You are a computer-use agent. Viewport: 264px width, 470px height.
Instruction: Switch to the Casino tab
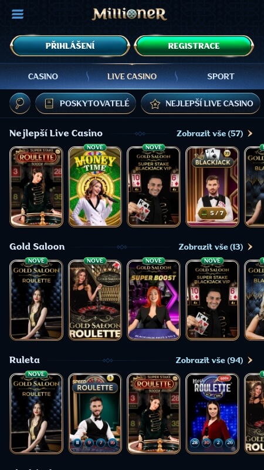pos(43,76)
